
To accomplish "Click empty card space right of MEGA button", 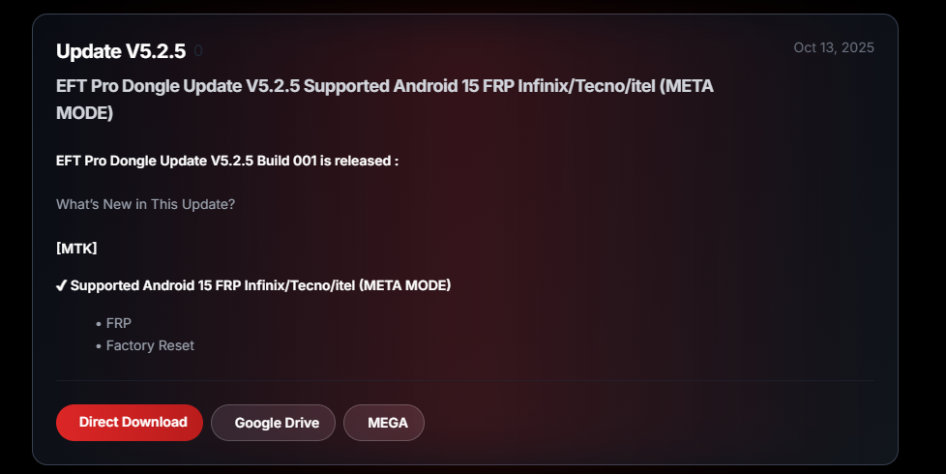I will pos(658,423).
